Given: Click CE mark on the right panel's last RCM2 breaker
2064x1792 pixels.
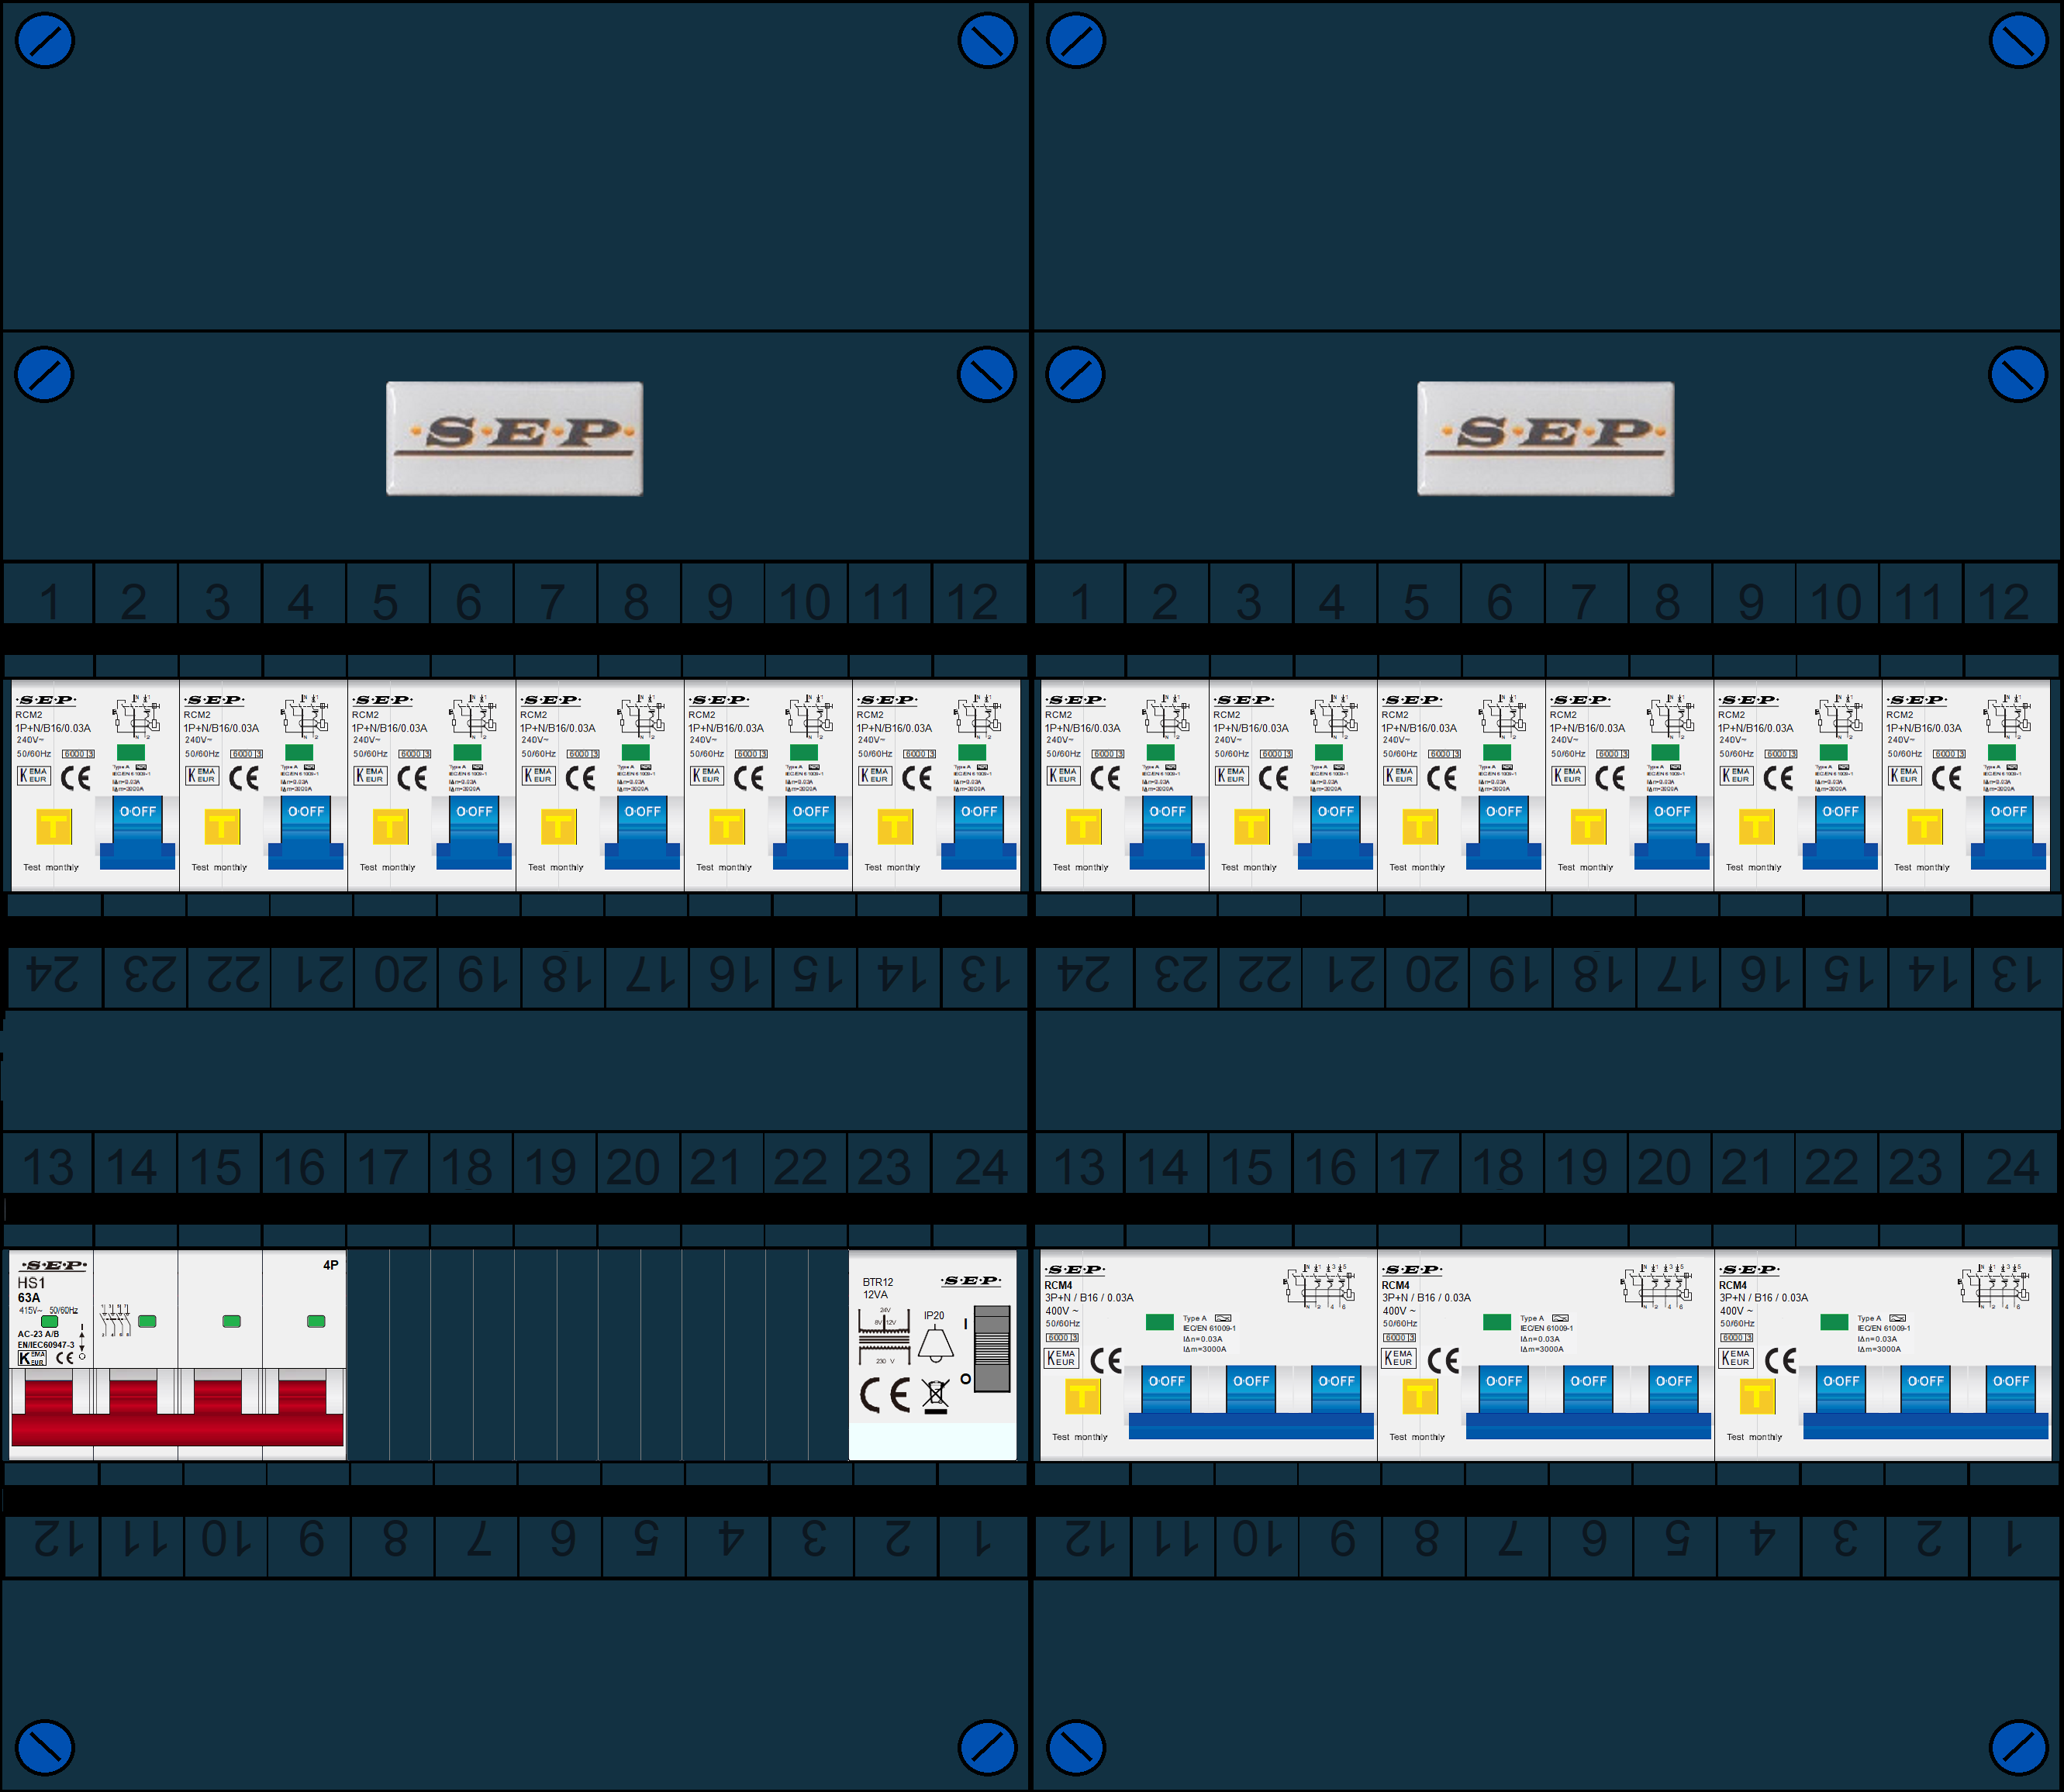Looking at the screenshot, I should coord(1946,778).
